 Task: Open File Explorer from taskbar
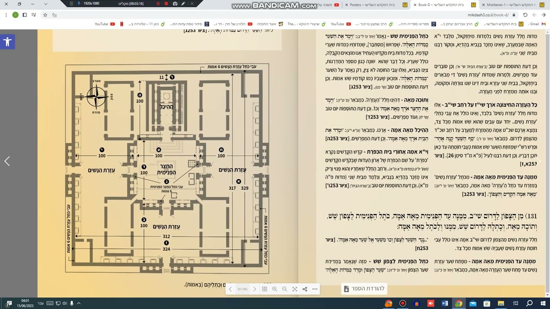pos(501,303)
